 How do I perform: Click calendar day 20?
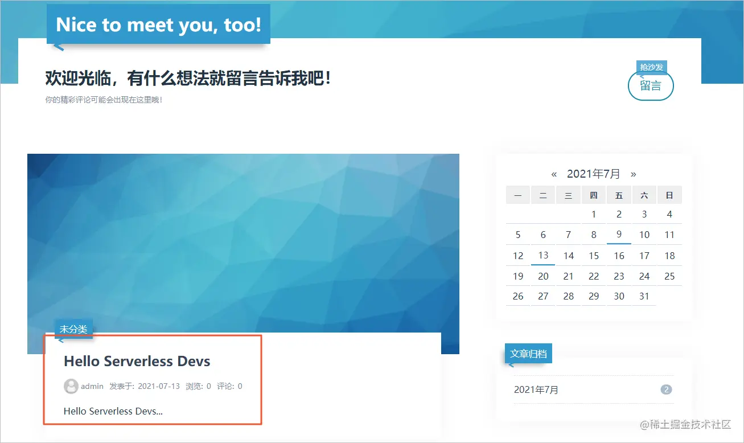(543, 276)
